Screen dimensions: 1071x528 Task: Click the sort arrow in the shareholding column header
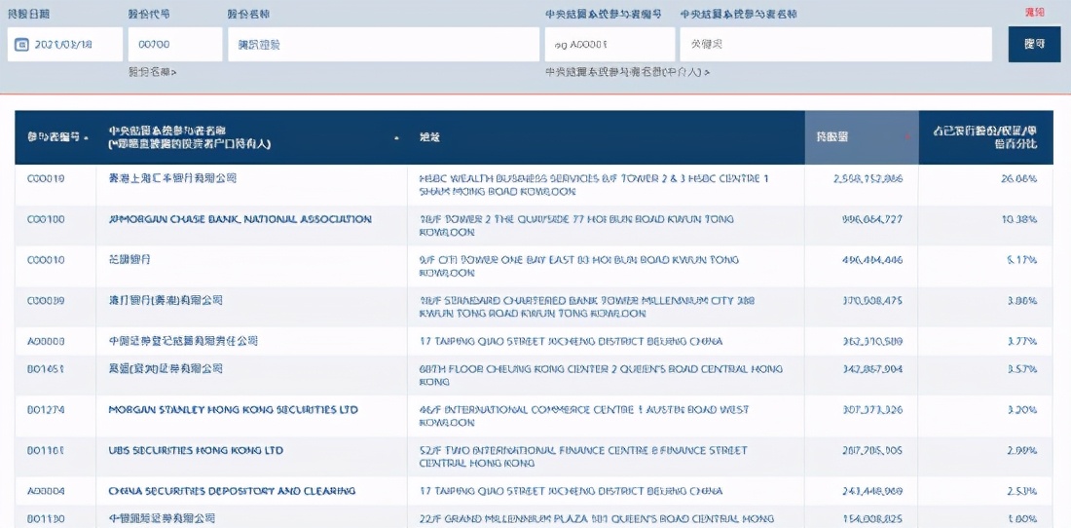coord(909,137)
